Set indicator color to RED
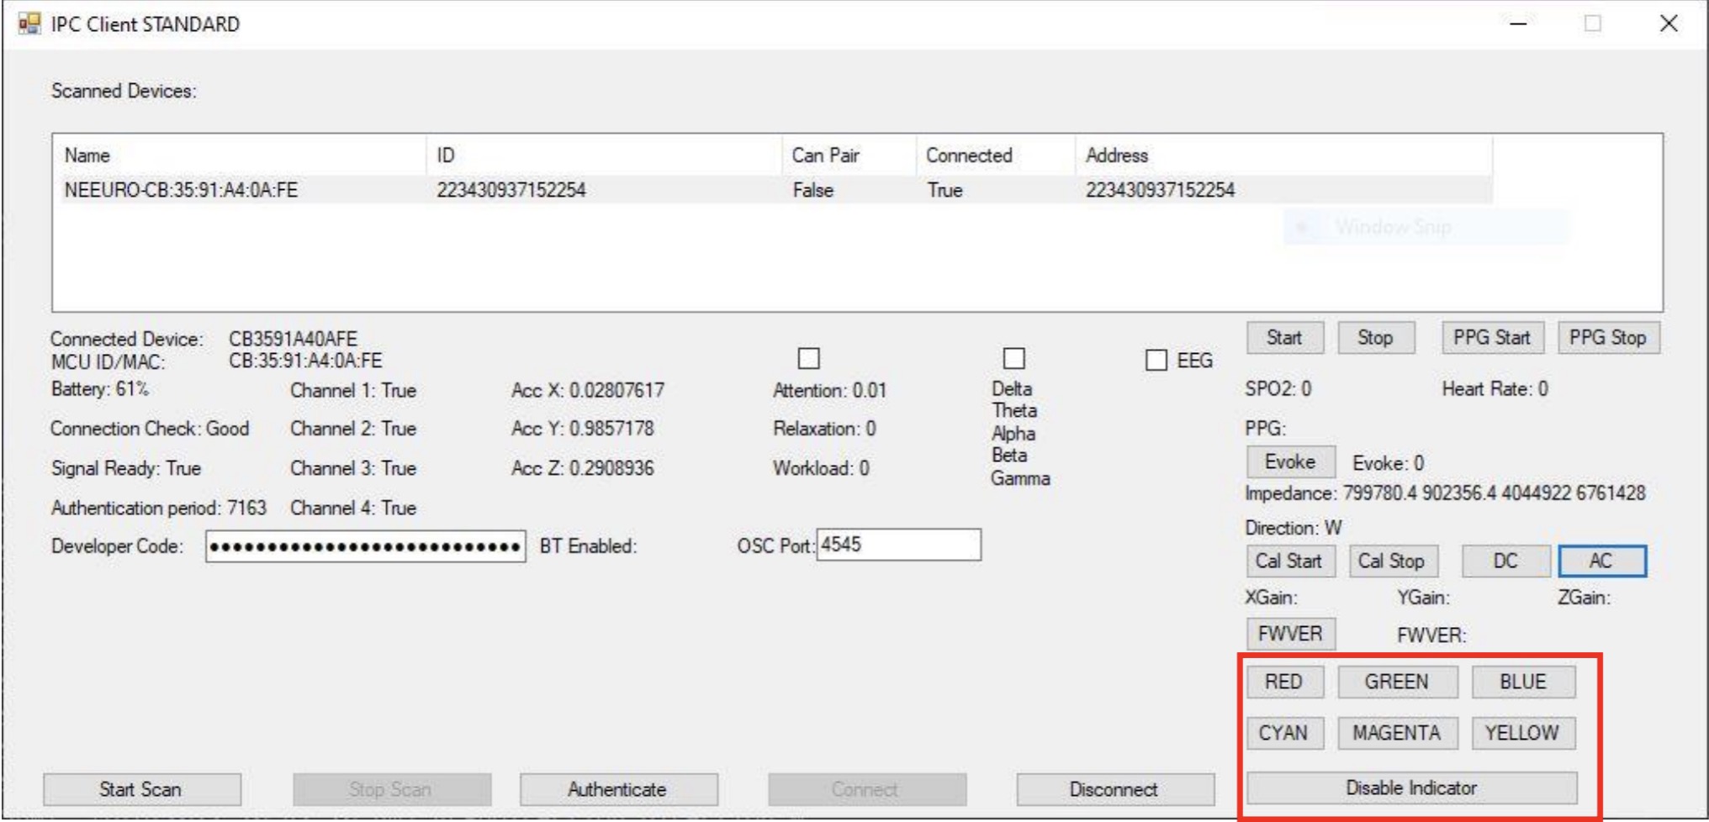Viewport: 1709px width, 822px height. 1285,682
